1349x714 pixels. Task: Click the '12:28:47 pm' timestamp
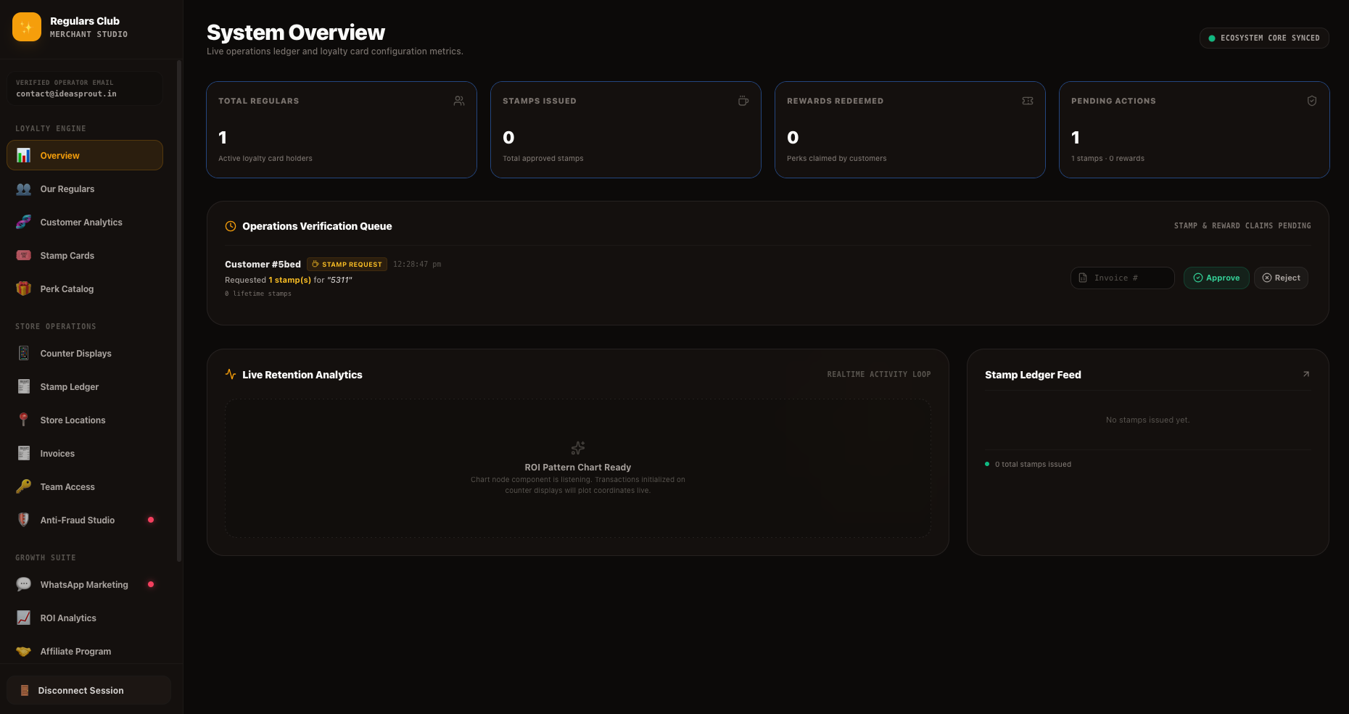[417, 265]
